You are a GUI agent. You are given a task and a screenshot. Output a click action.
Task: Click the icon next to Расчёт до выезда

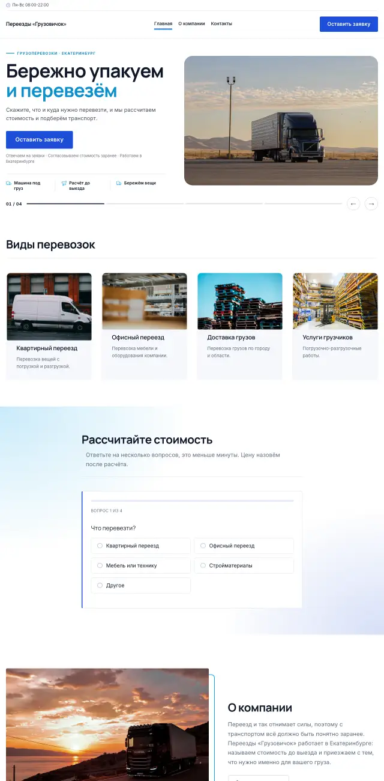coord(64,183)
